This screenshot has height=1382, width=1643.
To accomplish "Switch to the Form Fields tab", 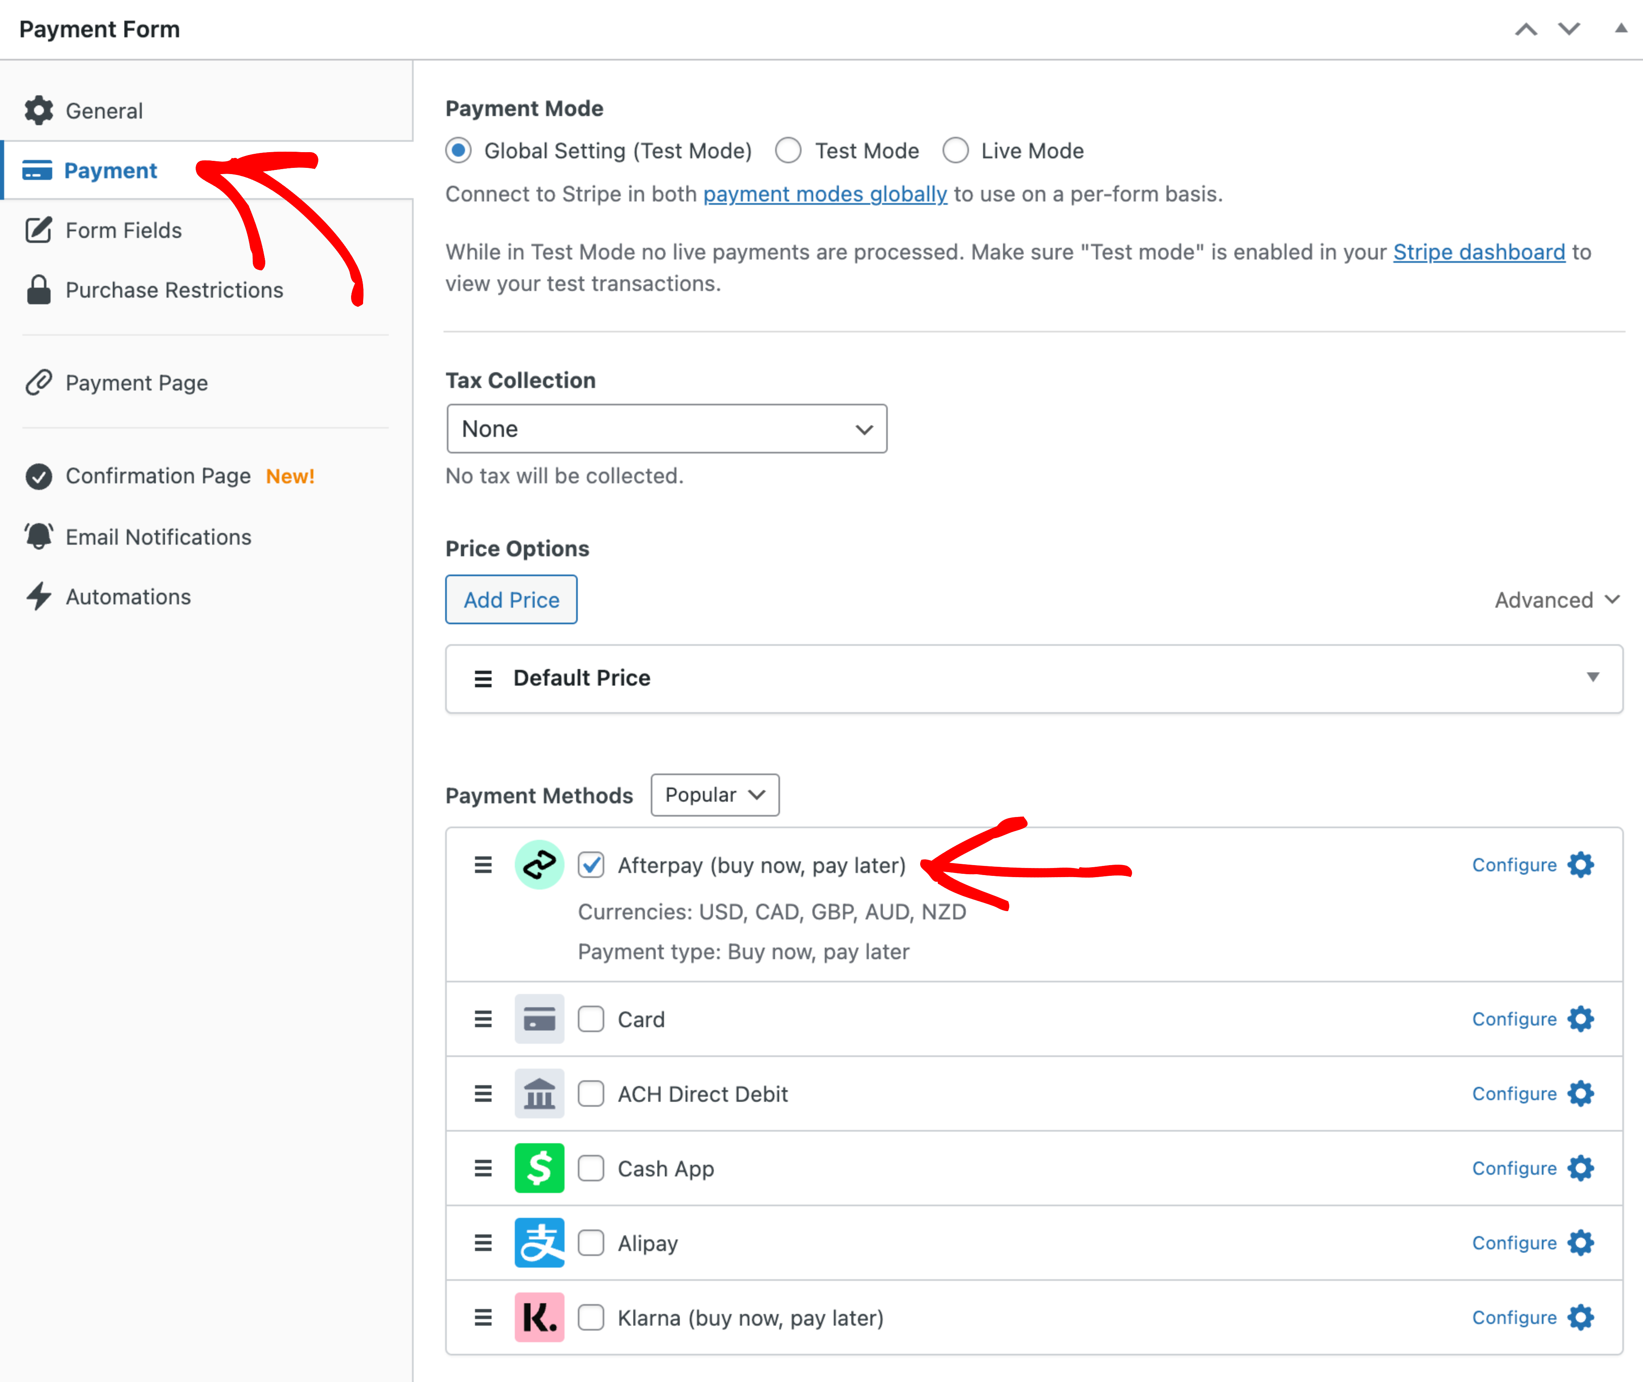I will coord(123,230).
